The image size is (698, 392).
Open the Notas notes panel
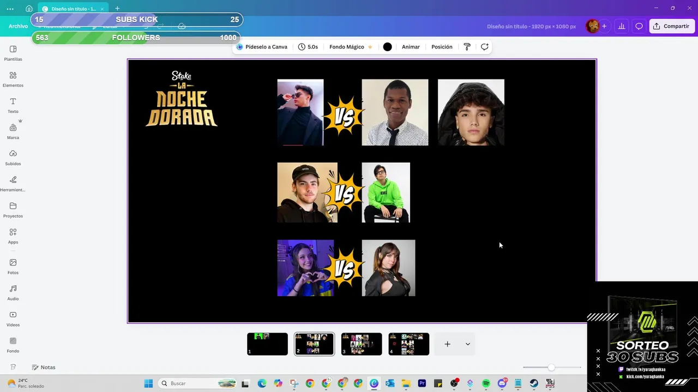point(44,367)
